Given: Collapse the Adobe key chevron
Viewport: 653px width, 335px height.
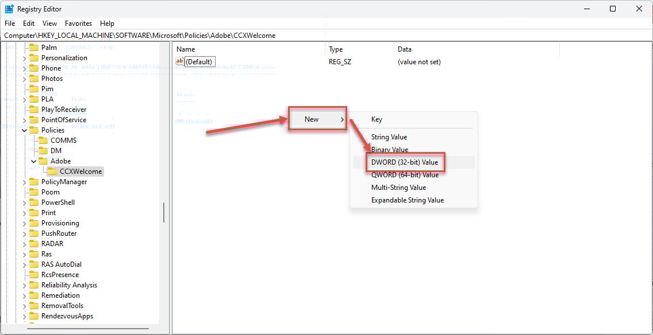Looking at the screenshot, I should [33, 161].
